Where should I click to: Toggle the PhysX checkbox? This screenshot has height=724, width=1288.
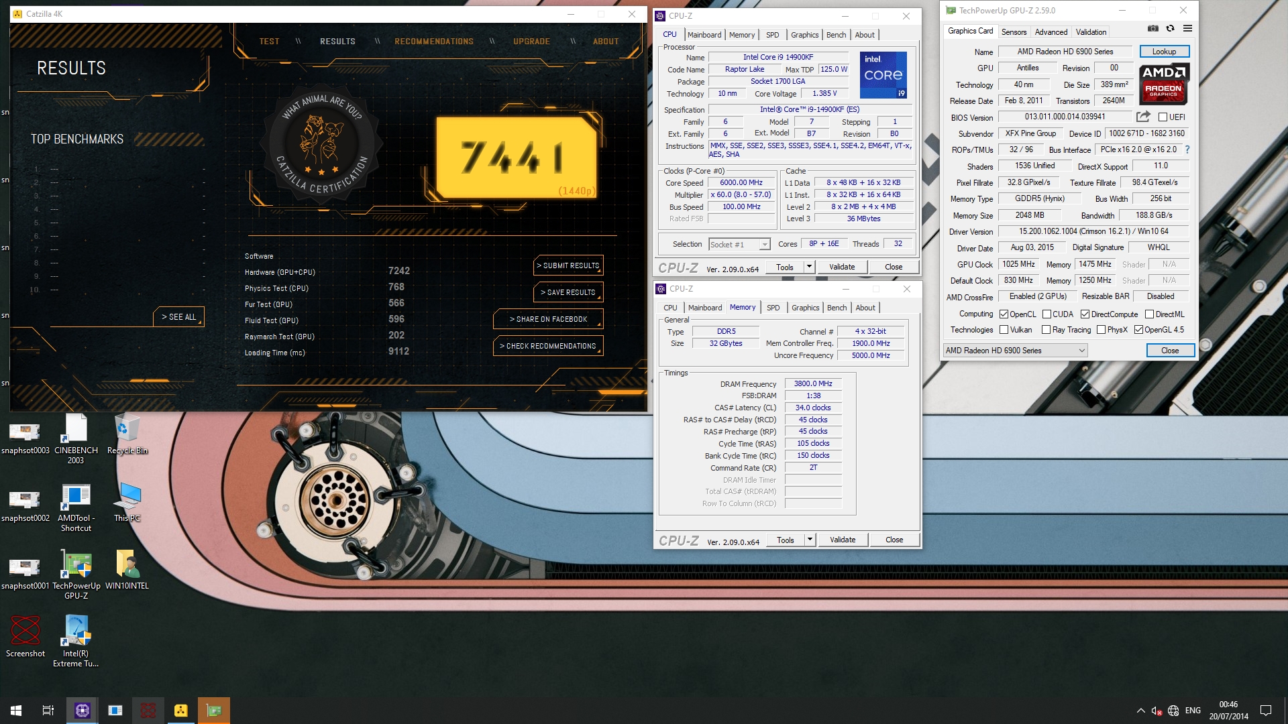click(x=1101, y=330)
